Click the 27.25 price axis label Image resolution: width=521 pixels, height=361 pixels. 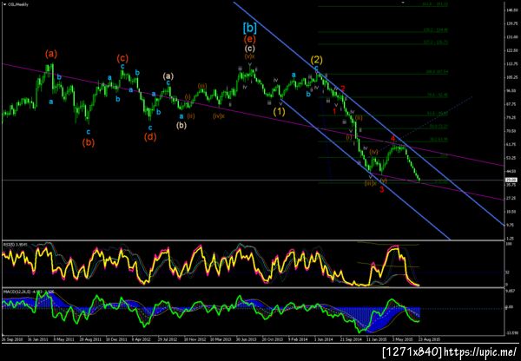point(511,198)
